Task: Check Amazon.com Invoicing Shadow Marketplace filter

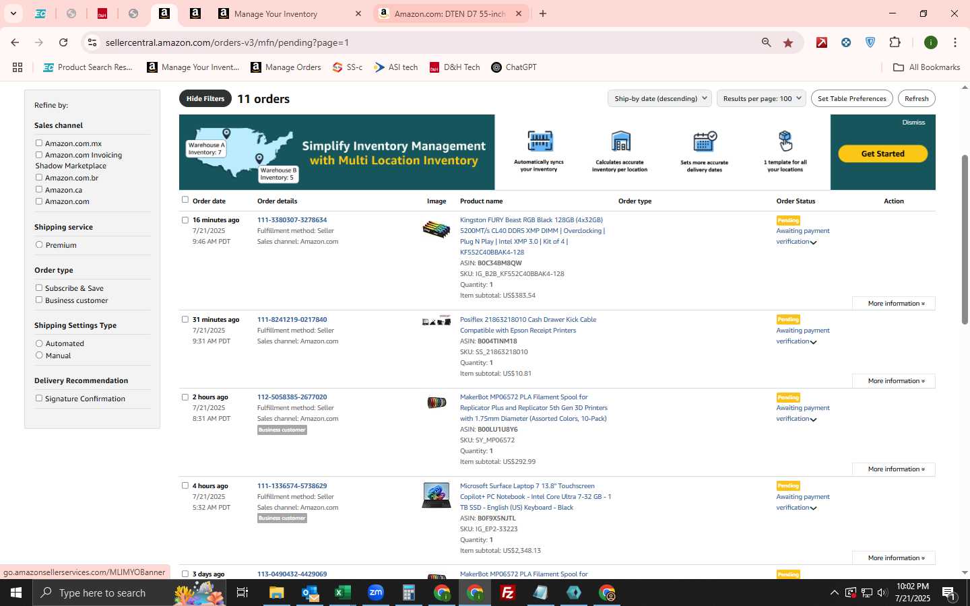Action: (x=39, y=154)
